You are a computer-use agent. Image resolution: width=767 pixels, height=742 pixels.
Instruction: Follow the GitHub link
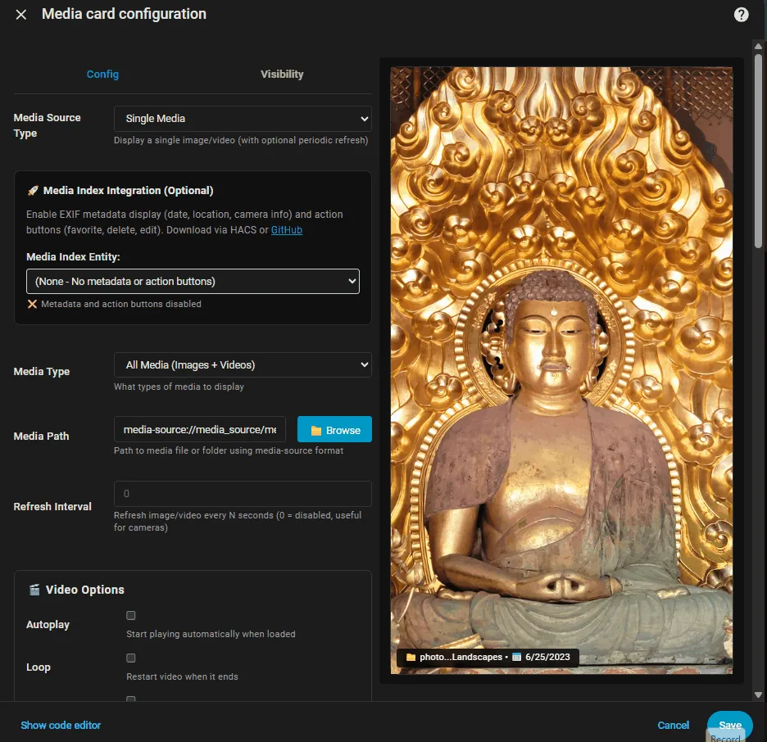(287, 230)
